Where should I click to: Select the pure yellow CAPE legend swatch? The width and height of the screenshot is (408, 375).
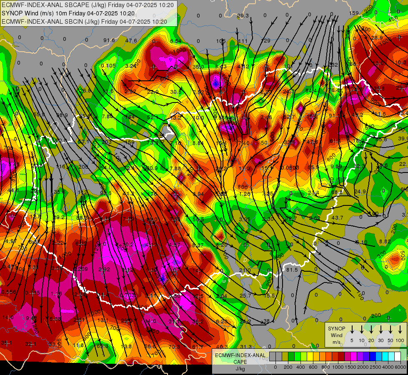pyautogui.click(x=310, y=357)
